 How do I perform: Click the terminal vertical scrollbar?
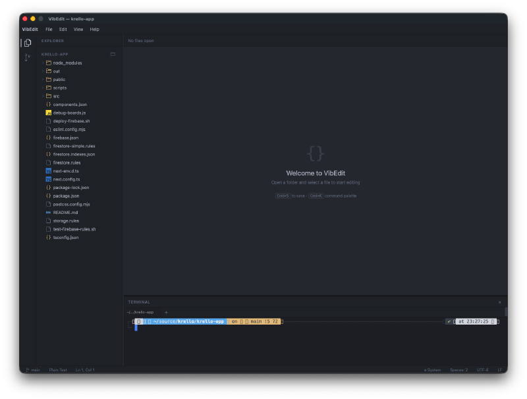tap(506, 311)
